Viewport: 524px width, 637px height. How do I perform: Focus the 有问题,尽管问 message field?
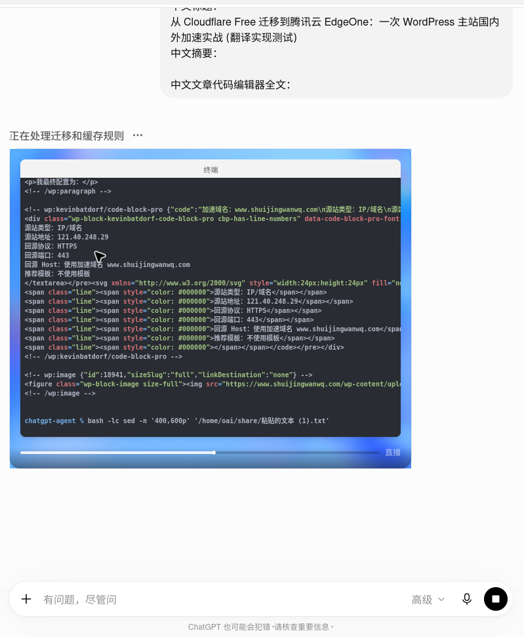click(224, 599)
